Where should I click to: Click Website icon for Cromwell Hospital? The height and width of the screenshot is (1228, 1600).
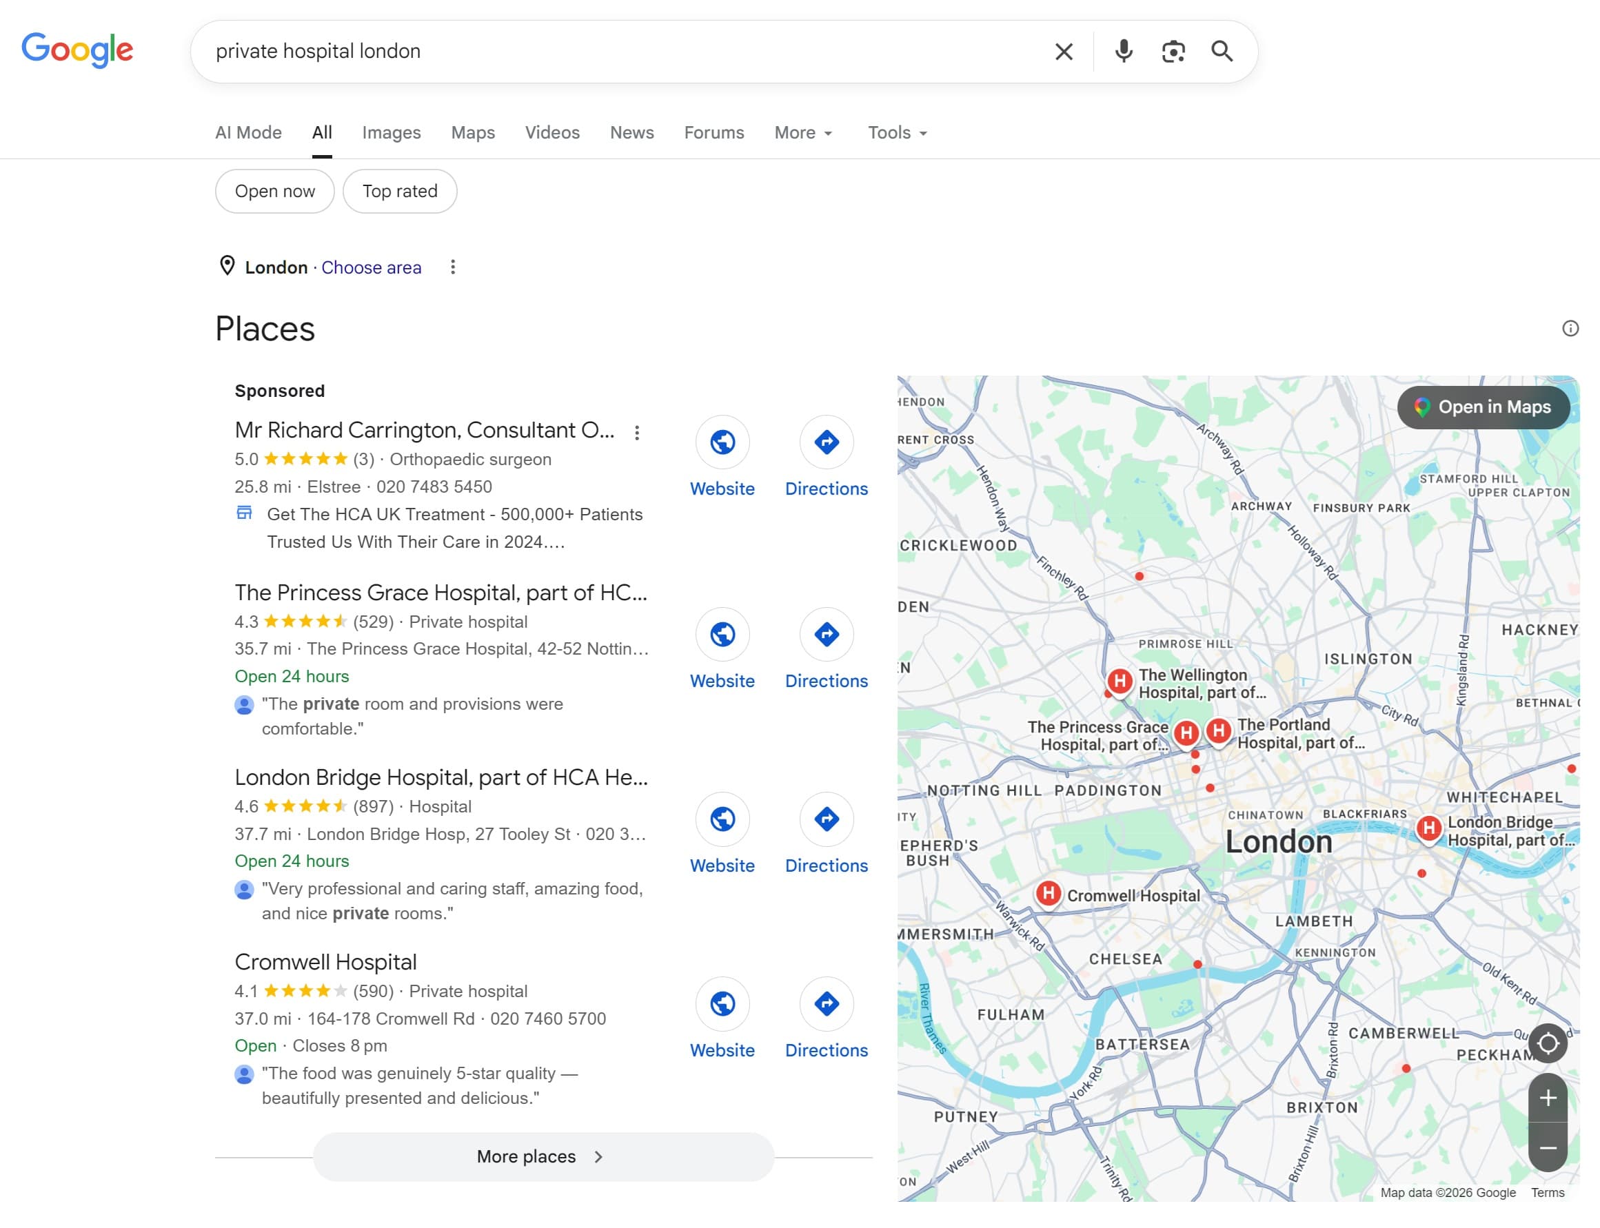pyautogui.click(x=722, y=1004)
